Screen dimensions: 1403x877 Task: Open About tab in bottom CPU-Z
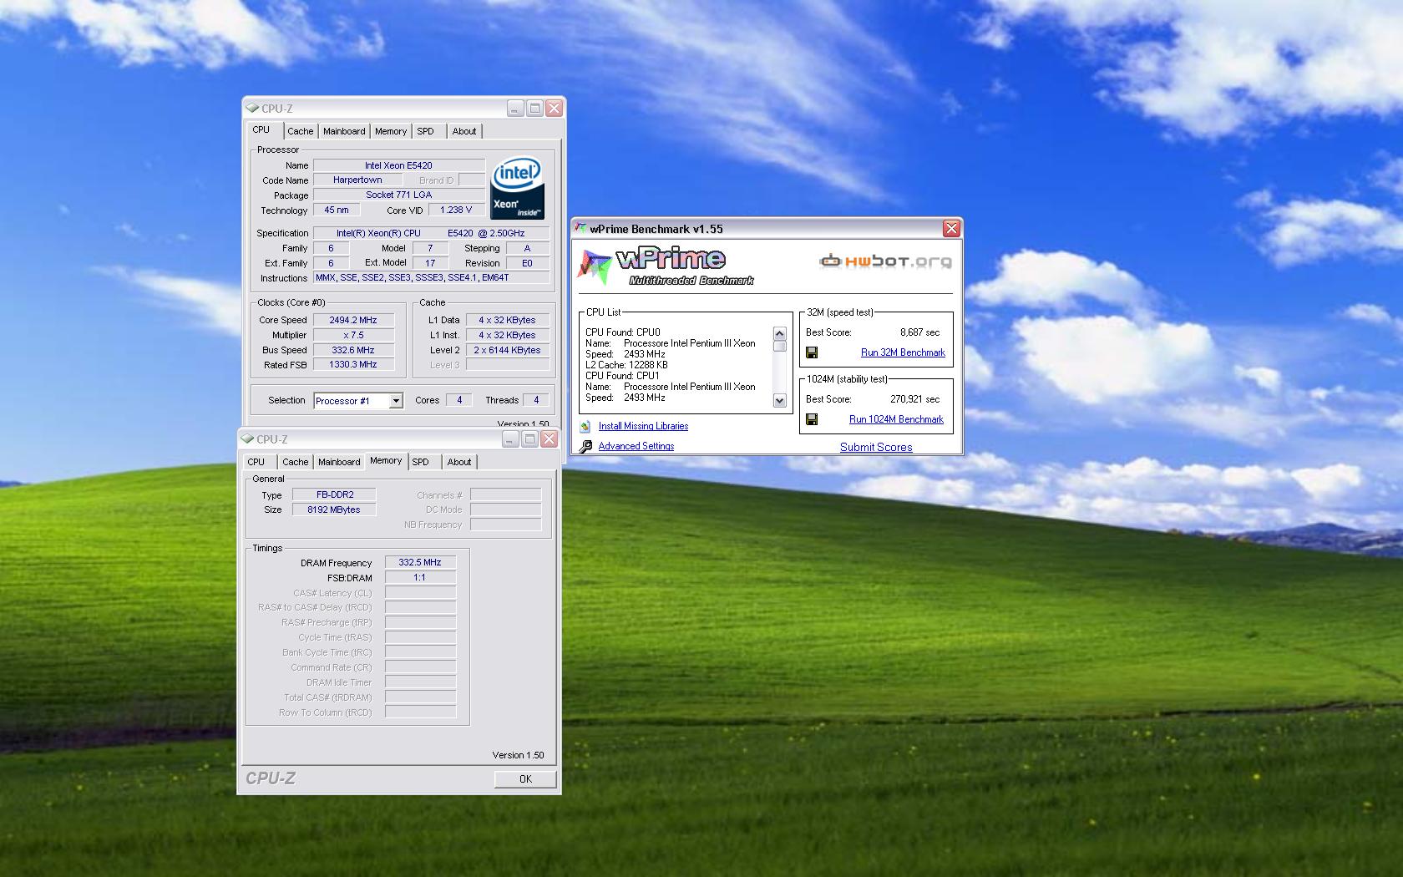coord(459,462)
